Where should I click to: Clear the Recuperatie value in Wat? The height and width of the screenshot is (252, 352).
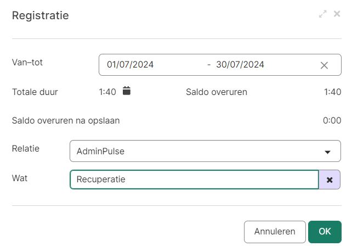click(x=330, y=180)
